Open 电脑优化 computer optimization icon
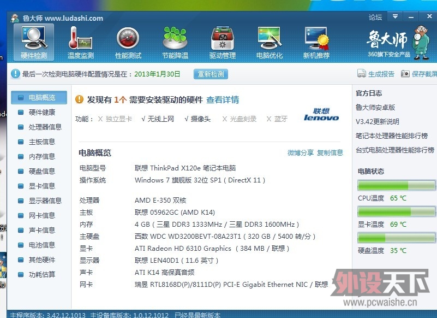Viewport: 437px width, 318px height. click(x=269, y=42)
